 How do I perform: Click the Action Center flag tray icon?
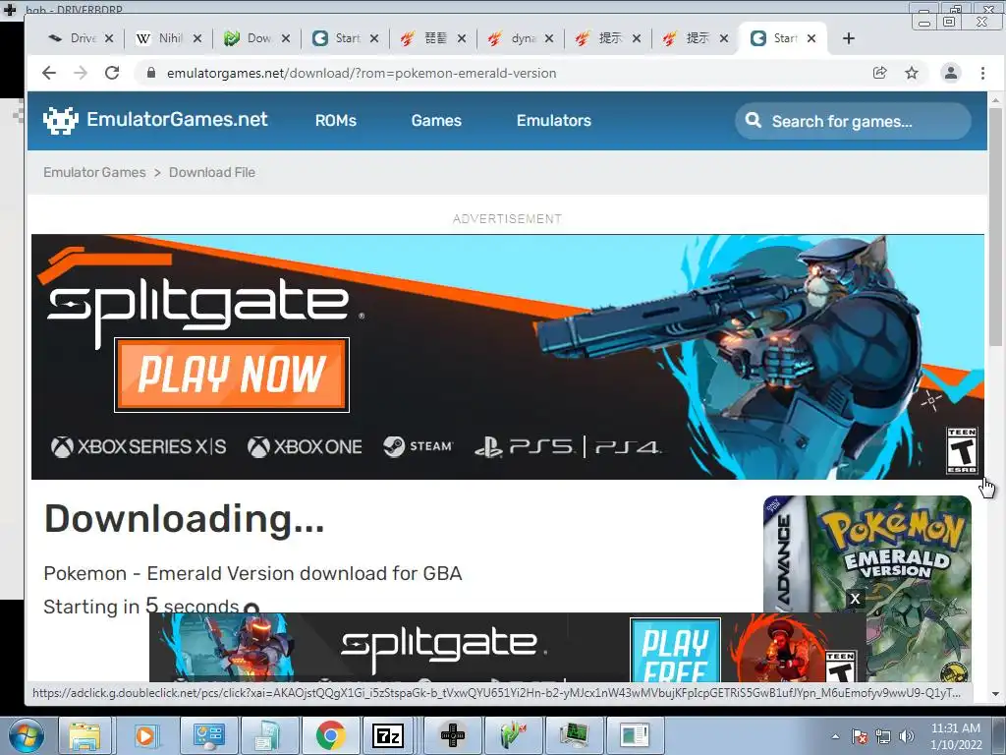coord(859,736)
